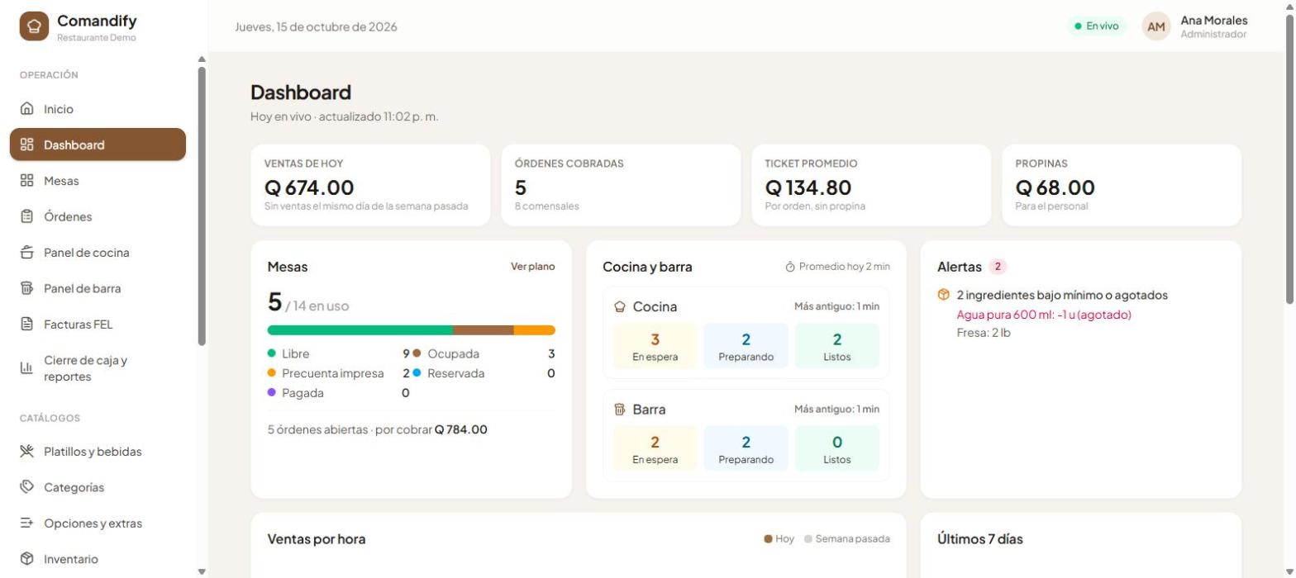The height and width of the screenshot is (578, 1296).
Task: Click Ana Morales user name
Action: click(x=1213, y=20)
